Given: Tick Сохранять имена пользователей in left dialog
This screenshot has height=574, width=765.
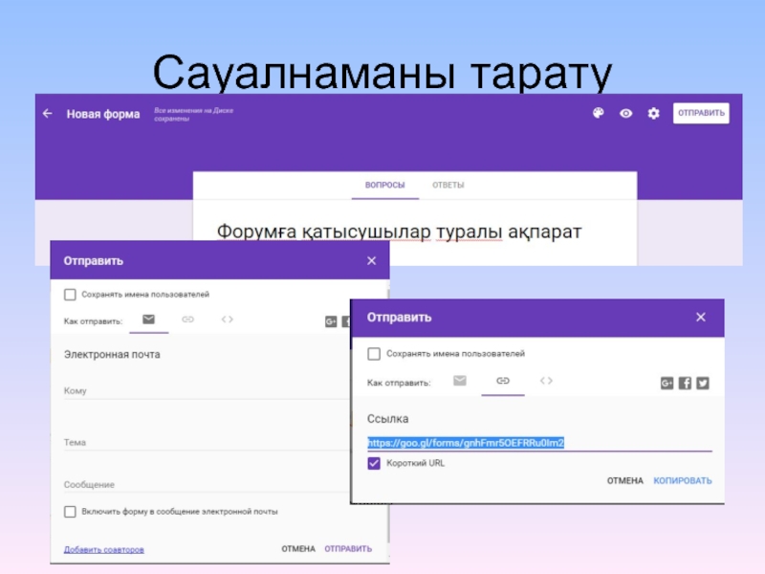Looking at the screenshot, I should [x=70, y=295].
